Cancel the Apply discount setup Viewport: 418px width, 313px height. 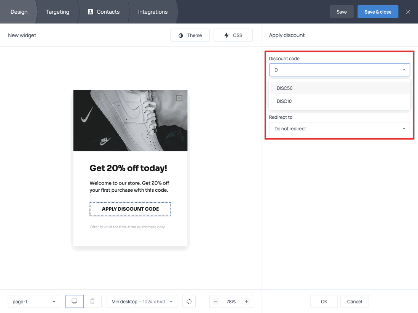354,301
